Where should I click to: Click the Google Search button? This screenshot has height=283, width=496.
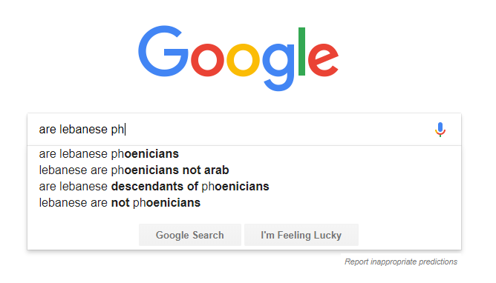click(x=190, y=235)
